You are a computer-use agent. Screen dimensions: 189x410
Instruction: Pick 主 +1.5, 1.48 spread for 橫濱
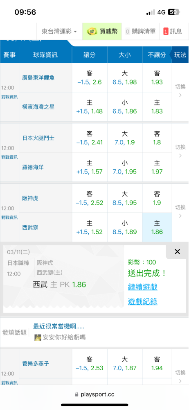point(90,107)
